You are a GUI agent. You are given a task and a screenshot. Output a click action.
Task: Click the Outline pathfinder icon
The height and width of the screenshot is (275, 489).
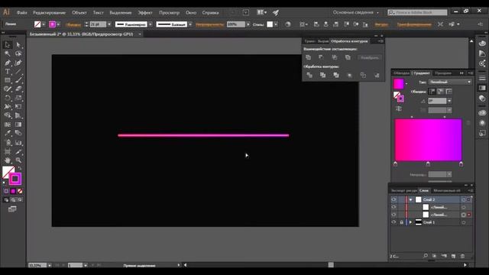pyautogui.click(x=364, y=75)
